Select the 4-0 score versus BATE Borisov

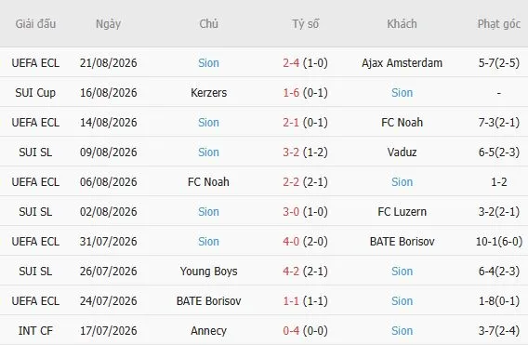[x=291, y=241]
